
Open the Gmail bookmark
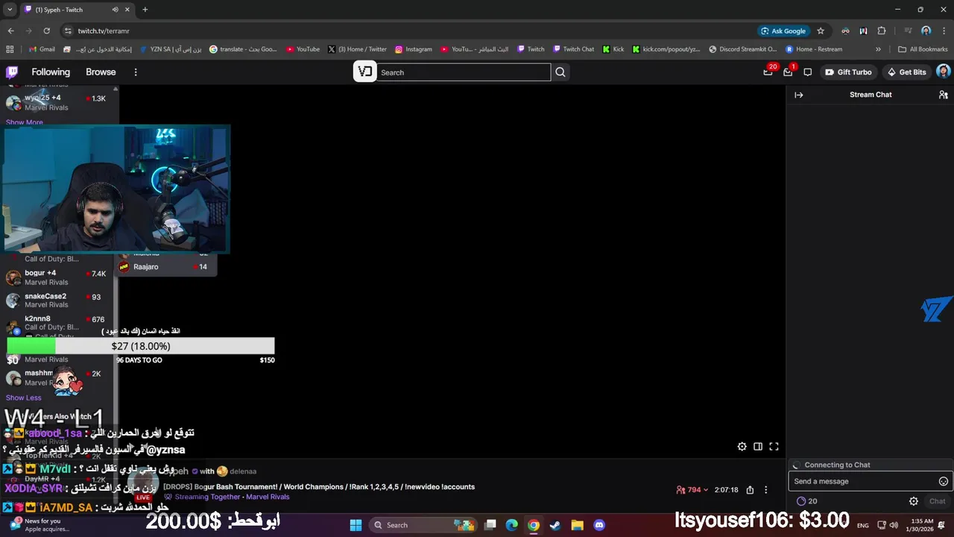(x=42, y=49)
